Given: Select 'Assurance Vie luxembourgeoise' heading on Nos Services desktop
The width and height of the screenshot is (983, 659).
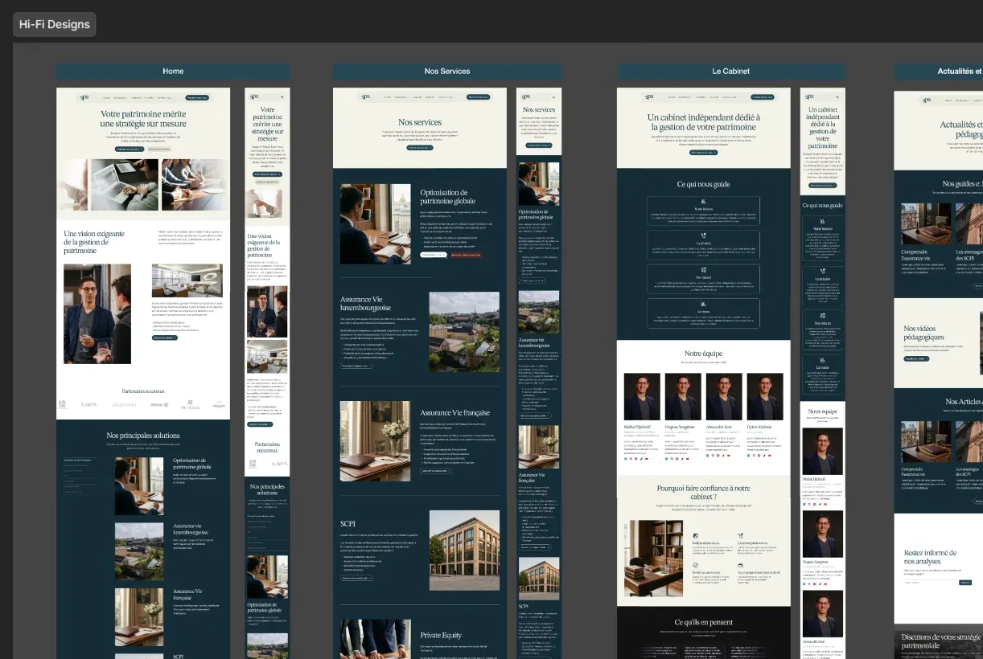Looking at the screenshot, I should tap(366, 303).
